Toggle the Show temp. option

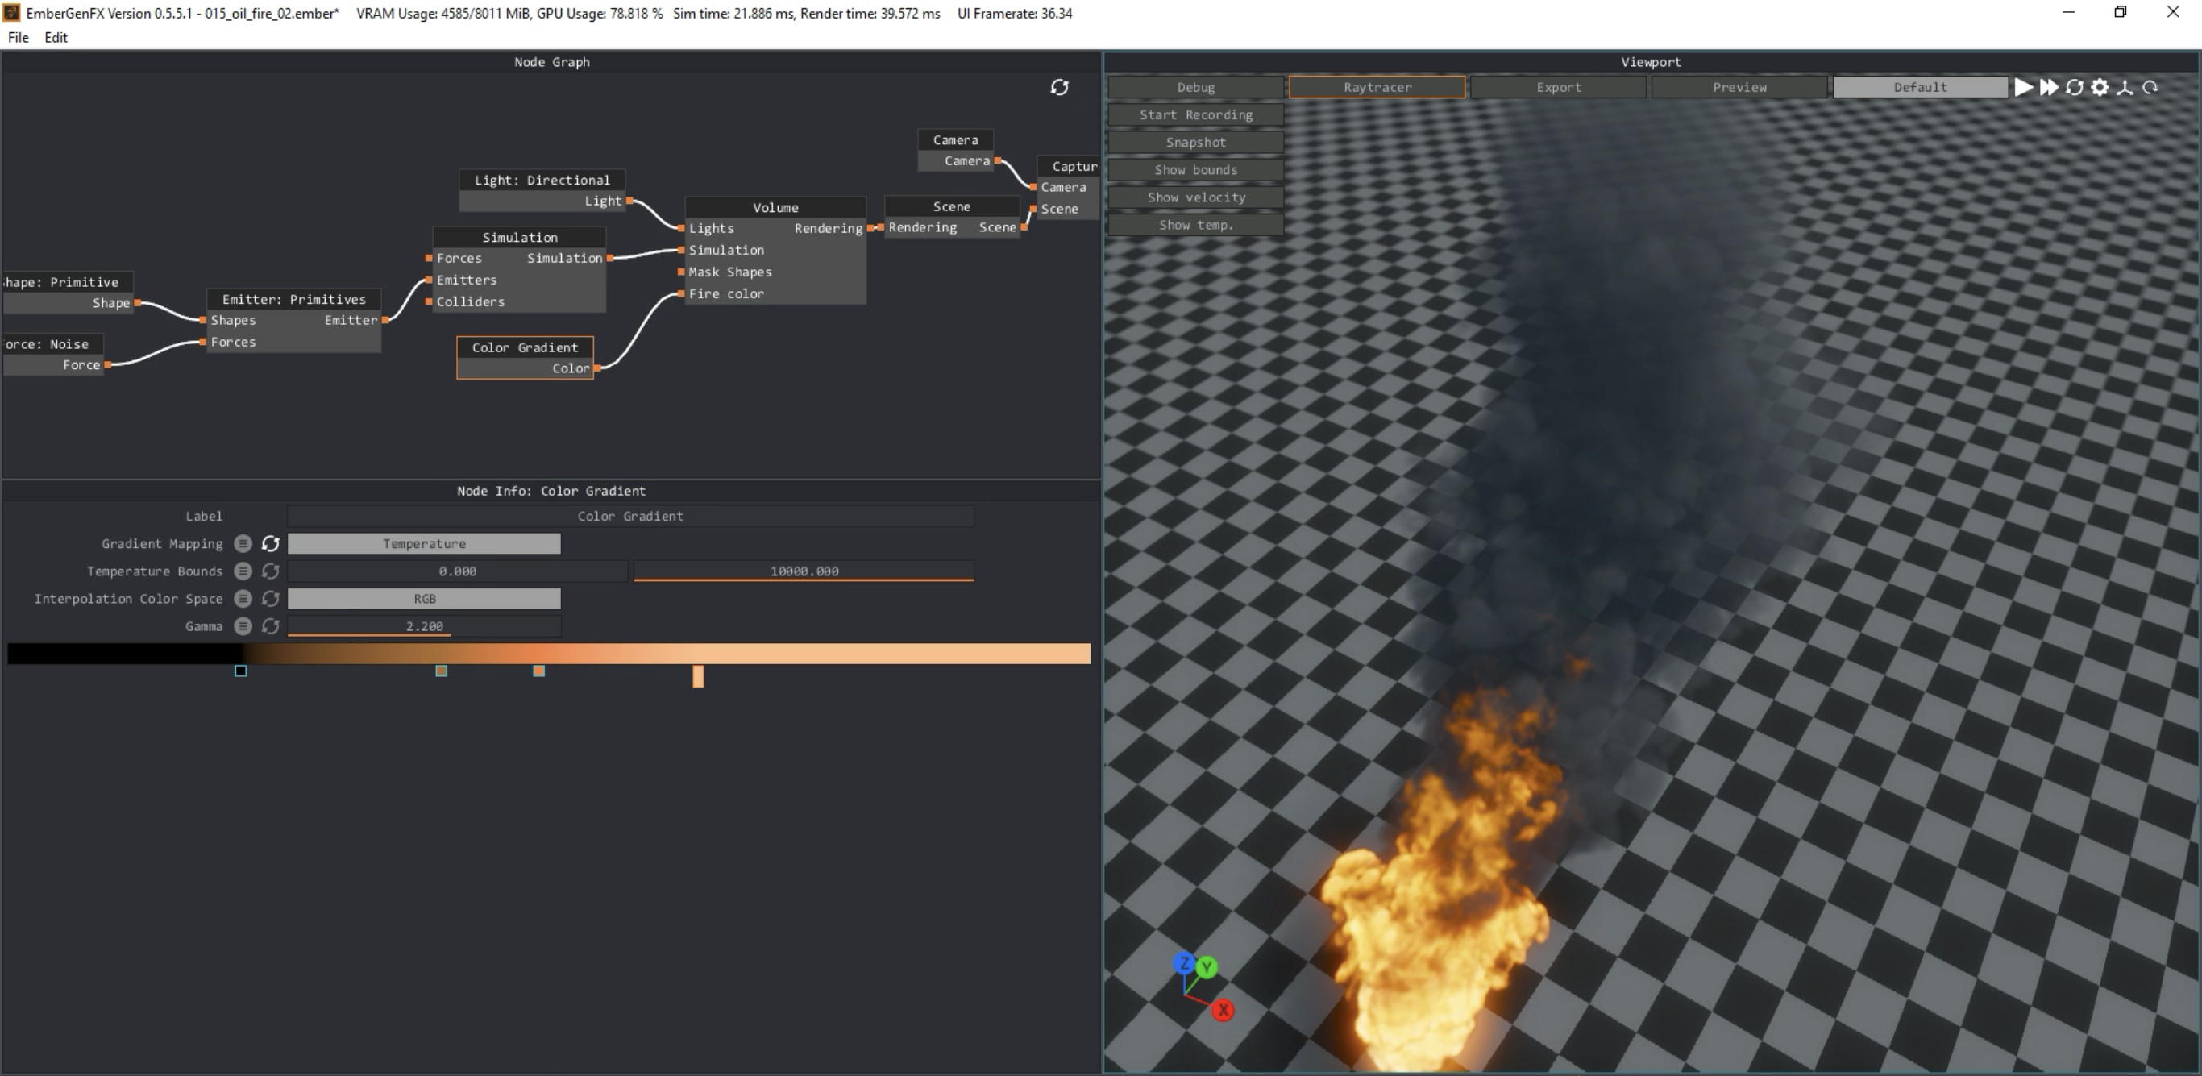[1195, 225]
